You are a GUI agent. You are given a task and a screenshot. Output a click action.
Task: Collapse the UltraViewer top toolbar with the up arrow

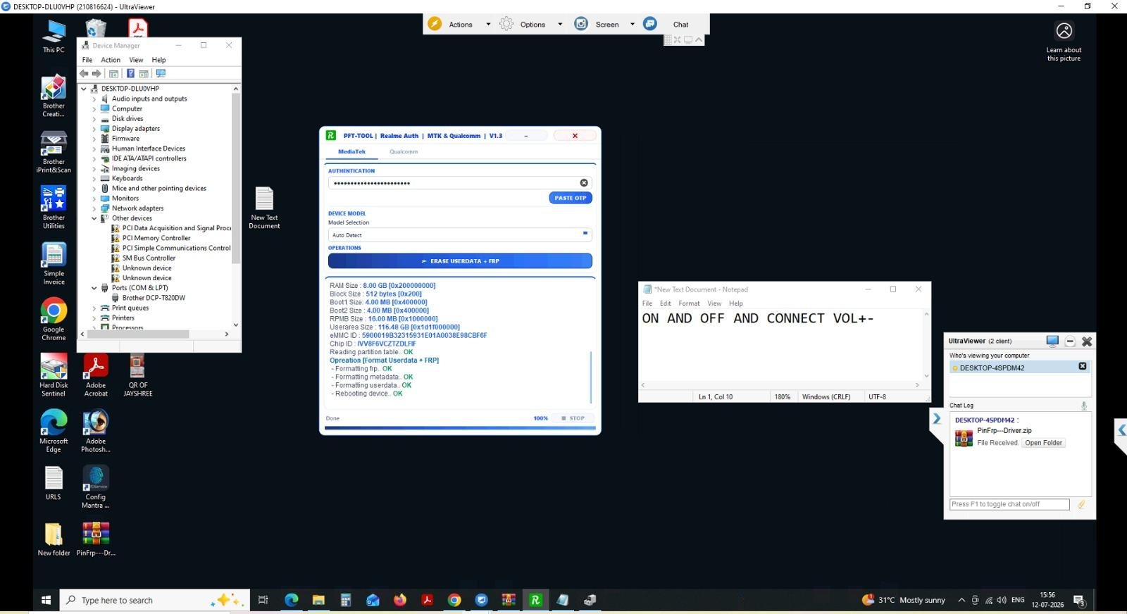[x=699, y=40]
